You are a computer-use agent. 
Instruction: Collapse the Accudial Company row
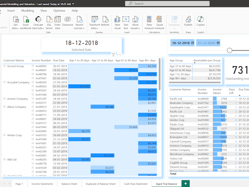(4, 82)
